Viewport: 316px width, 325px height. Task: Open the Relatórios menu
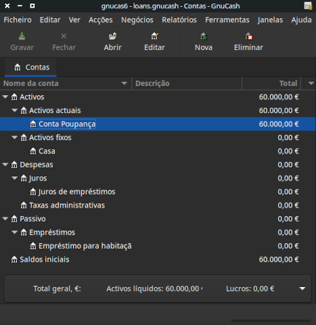click(180, 20)
